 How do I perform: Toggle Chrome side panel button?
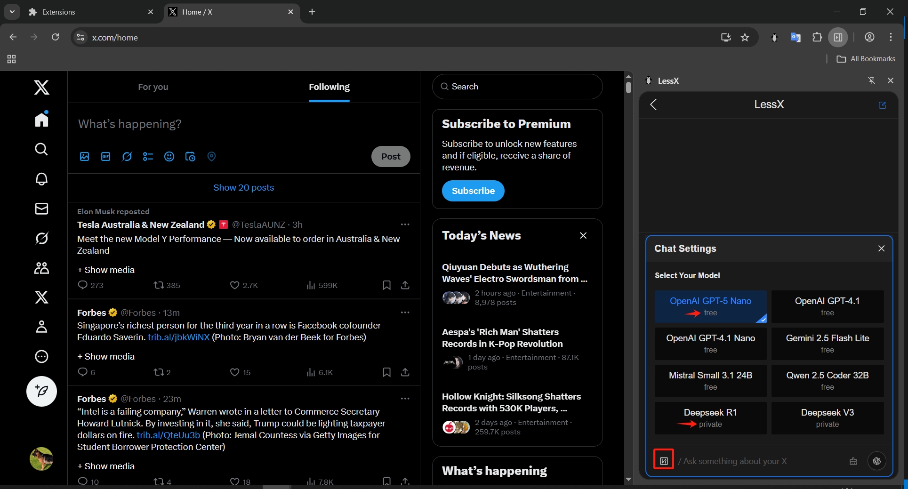pyautogui.click(x=838, y=37)
